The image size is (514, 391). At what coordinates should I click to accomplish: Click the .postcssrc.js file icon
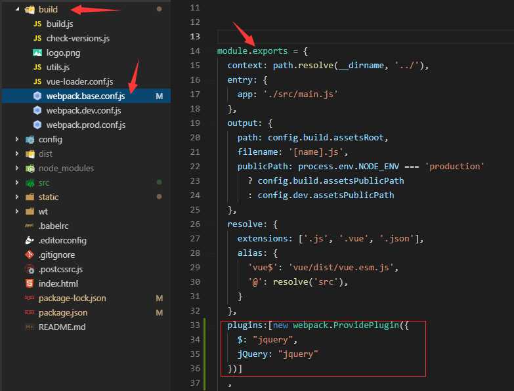(30, 269)
